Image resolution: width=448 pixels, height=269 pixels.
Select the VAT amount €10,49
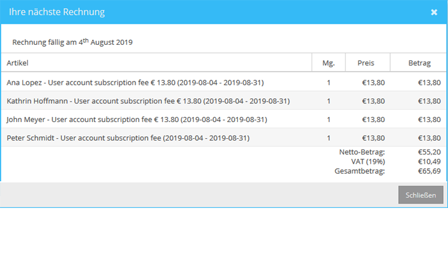pyautogui.click(x=429, y=161)
